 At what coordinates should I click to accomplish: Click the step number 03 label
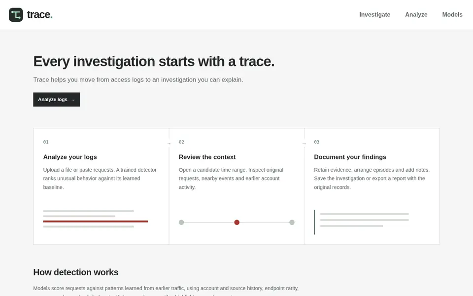point(316,142)
